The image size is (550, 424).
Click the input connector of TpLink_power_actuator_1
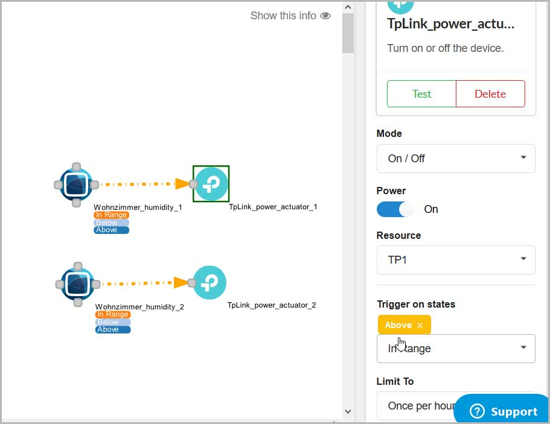tap(193, 183)
